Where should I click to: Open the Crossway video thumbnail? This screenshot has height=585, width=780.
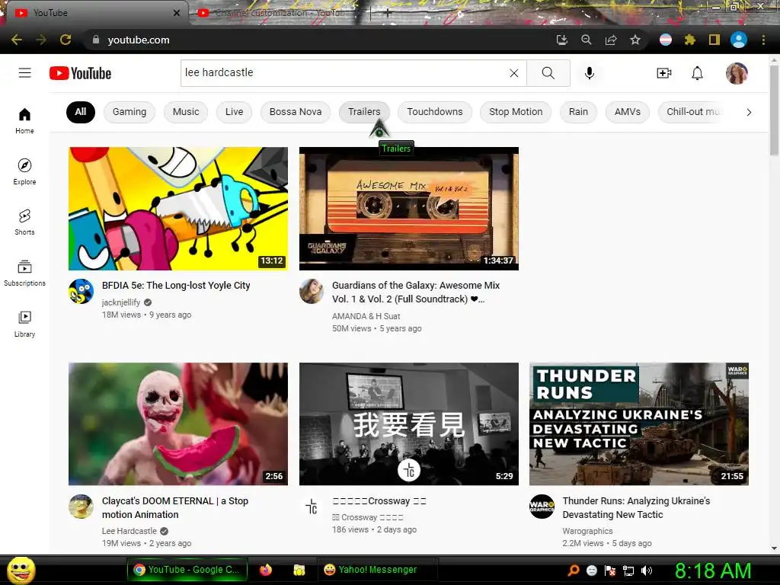[409, 424]
